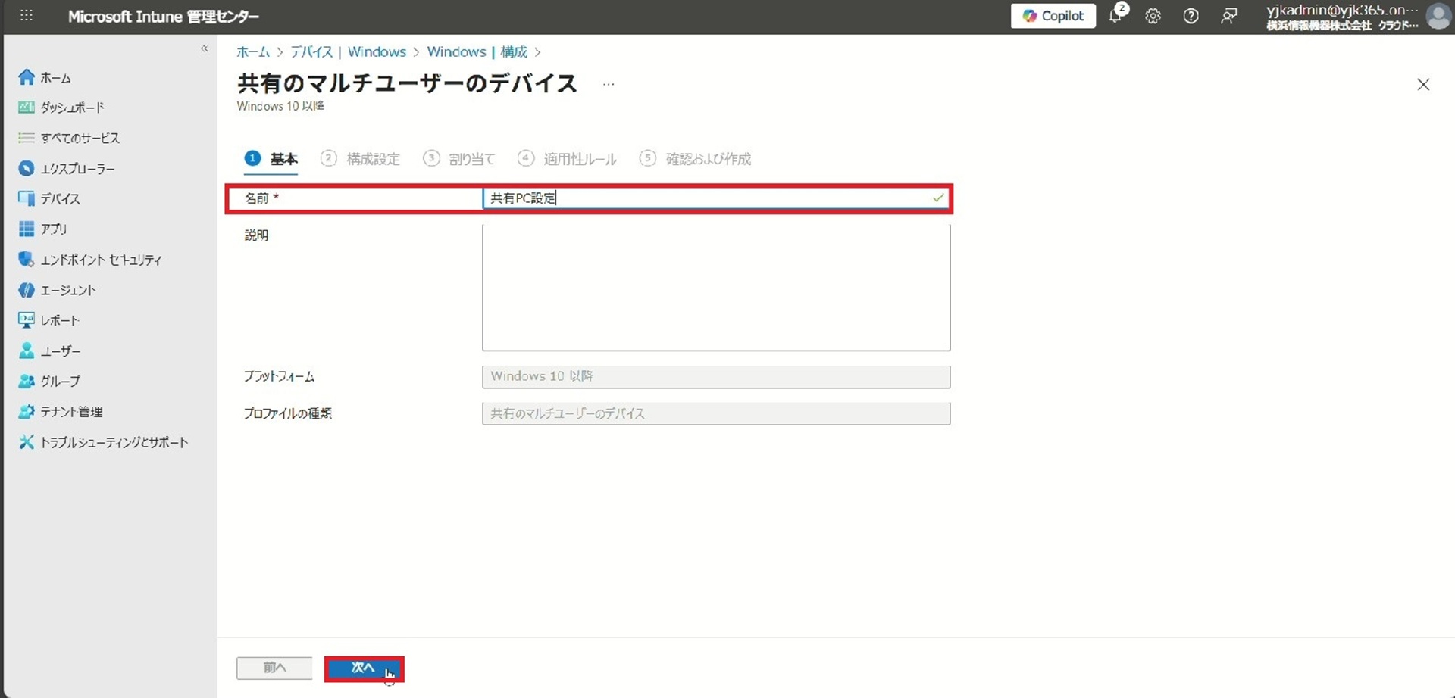Screen dimensions: 1455x698
Task: Collapse the left navigation pane
Action: tap(204, 48)
